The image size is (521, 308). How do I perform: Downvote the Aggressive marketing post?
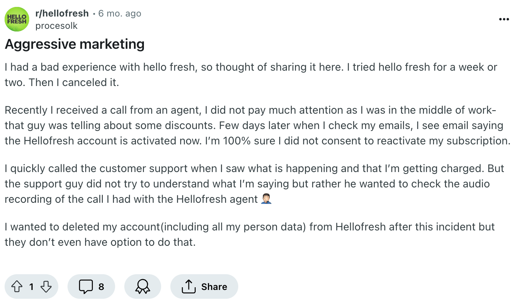click(x=46, y=286)
